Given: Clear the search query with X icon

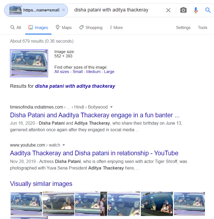Looking at the screenshot, I should click(x=168, y=10).
